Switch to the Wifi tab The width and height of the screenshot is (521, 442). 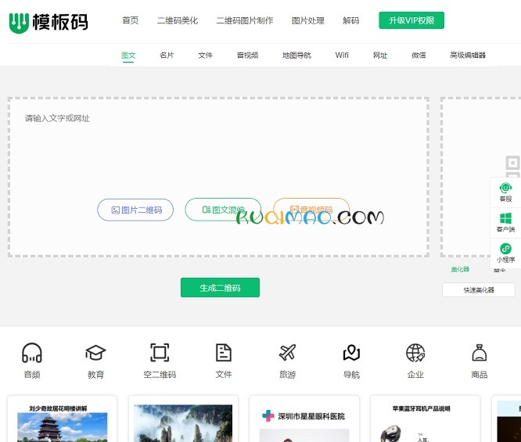pyautogui.click(x=342, y=56)
